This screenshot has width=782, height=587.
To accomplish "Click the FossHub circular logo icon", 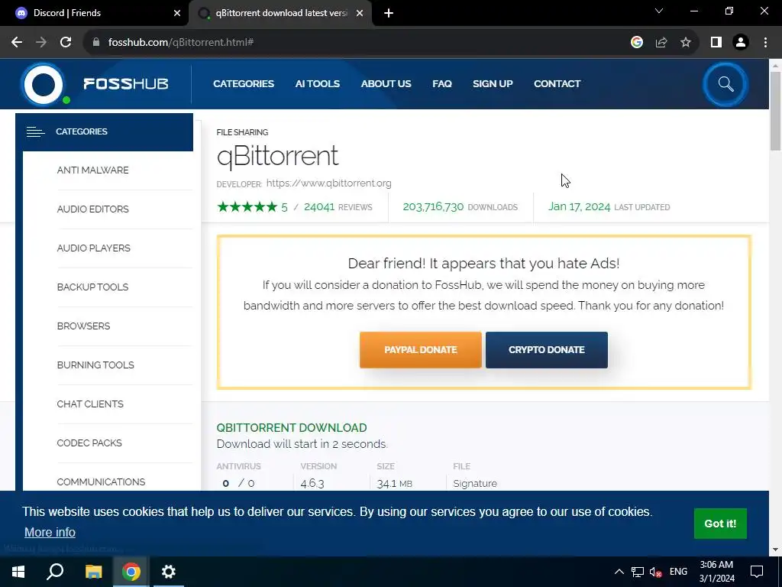I will pos(44,84).
